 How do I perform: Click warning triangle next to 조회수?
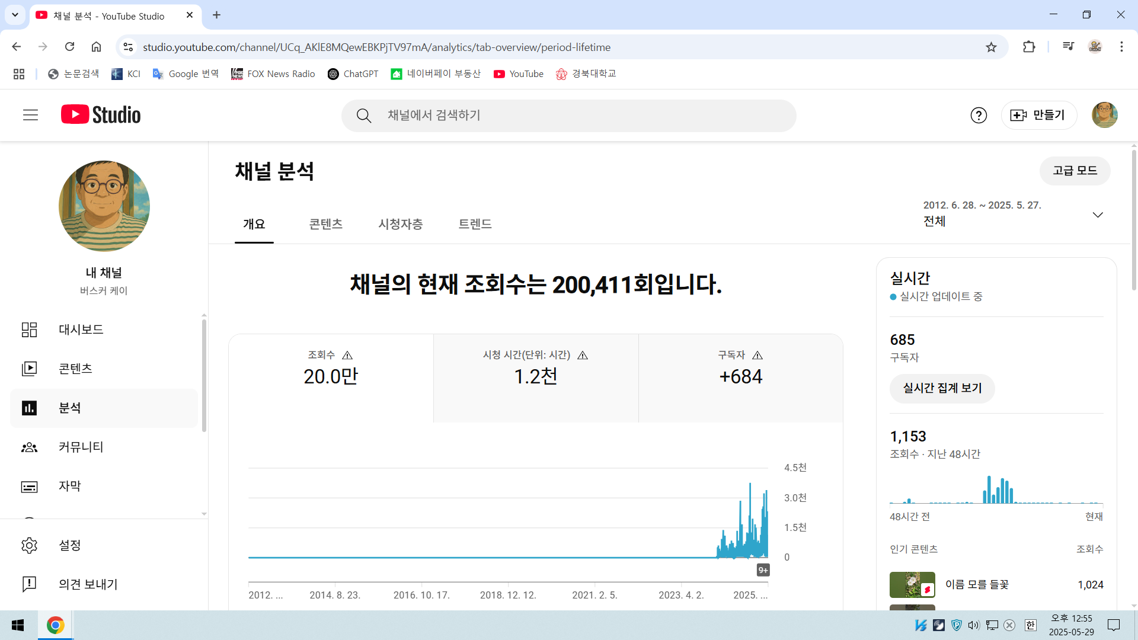(347, 356)
